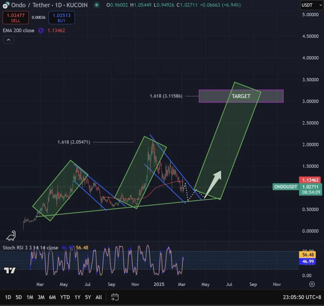Click the 5.00000 price axis label
Screen dimensions: 324x306
tap(310, 15)
